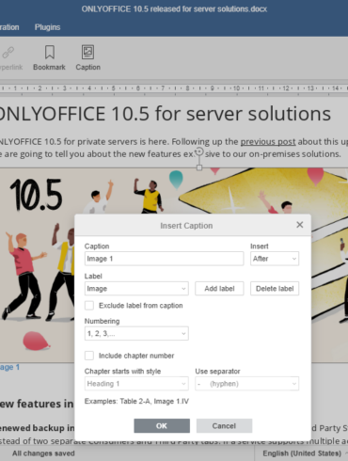348x461 pixels.
Task: Follow the 'previous post' hyperlink
Action: click(268, 142)
